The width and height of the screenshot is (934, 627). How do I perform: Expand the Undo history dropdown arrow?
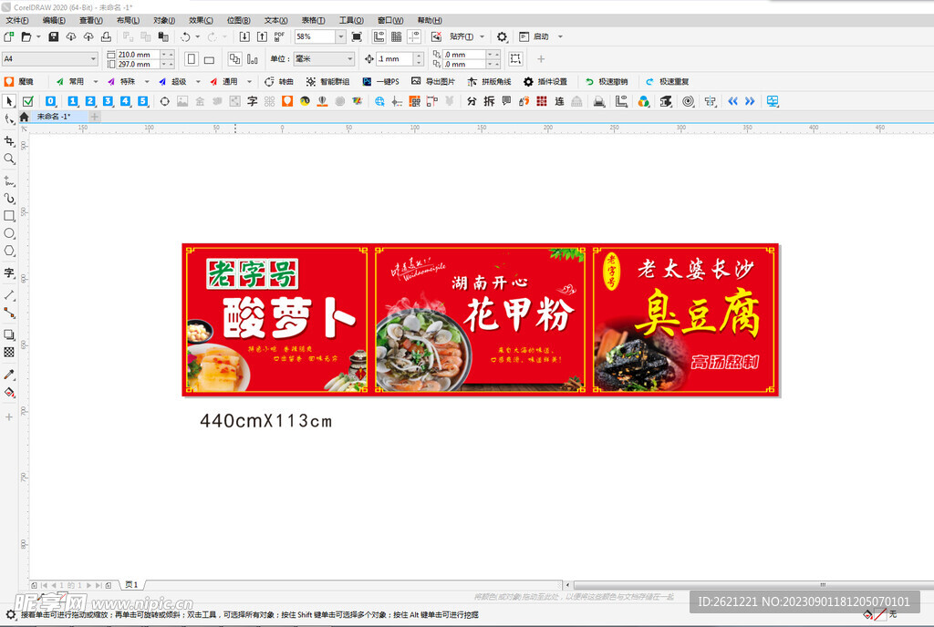198,36
